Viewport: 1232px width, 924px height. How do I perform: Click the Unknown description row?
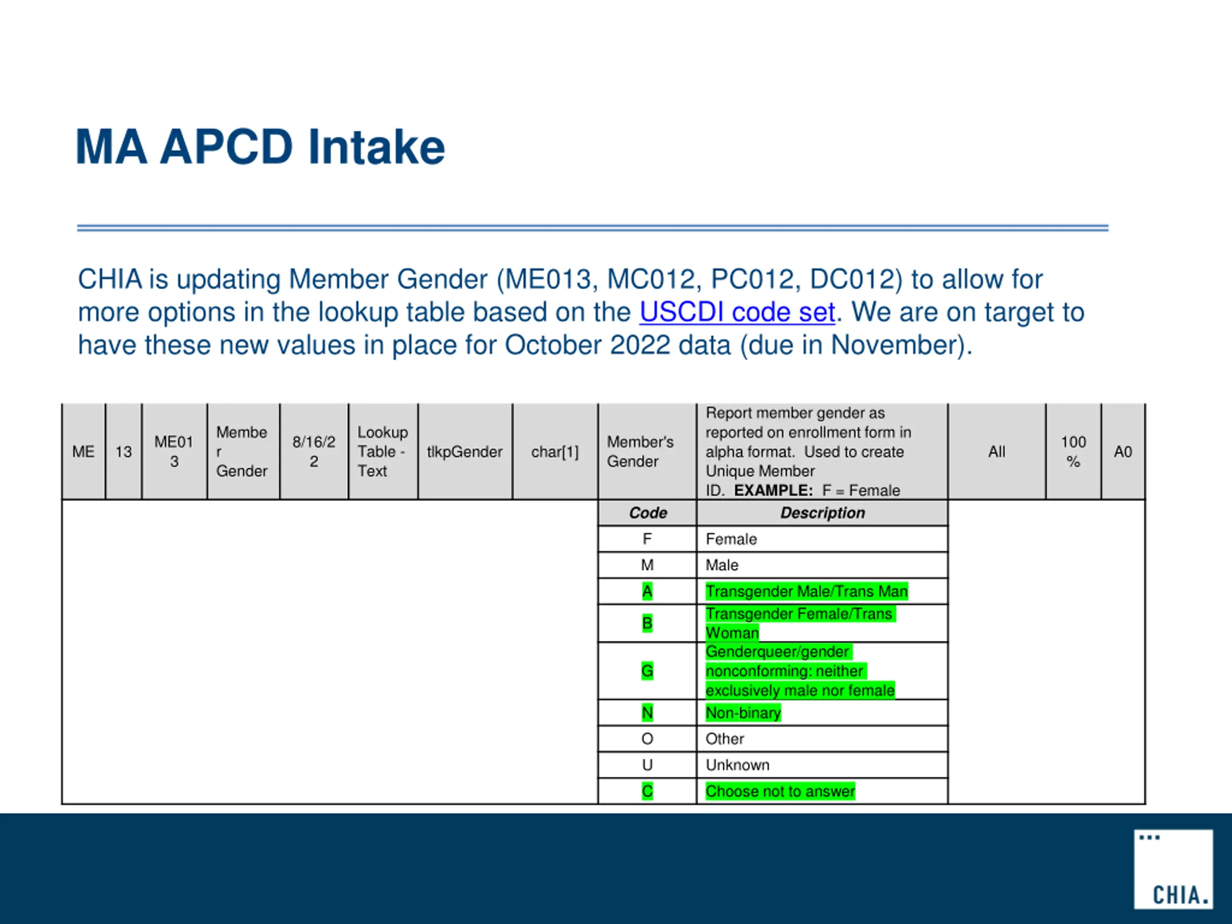(x=737, y=765)
